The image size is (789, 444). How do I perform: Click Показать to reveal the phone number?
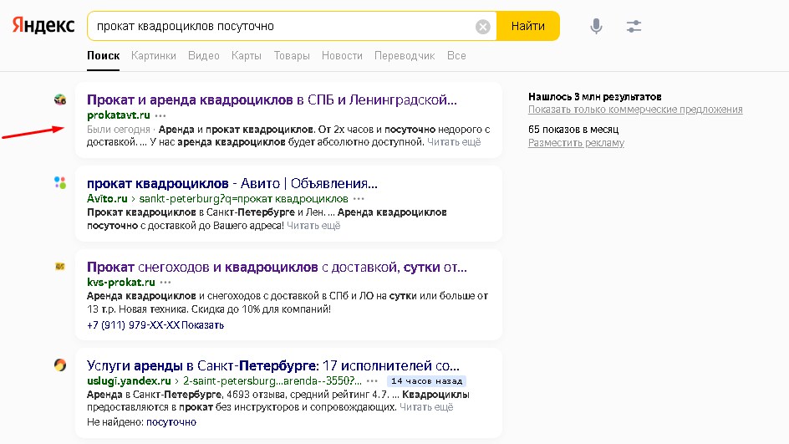click(202, 324)
